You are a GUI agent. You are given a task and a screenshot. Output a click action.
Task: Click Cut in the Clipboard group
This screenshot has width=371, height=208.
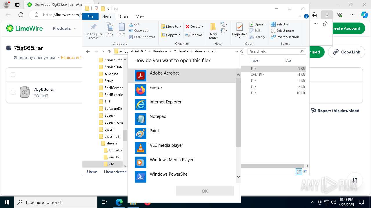[x=134, y=24]
